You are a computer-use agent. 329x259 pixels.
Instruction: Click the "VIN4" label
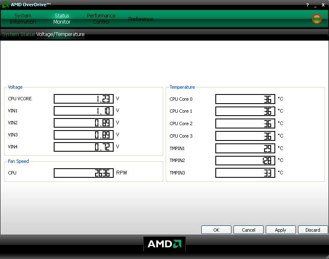(13, 147)
